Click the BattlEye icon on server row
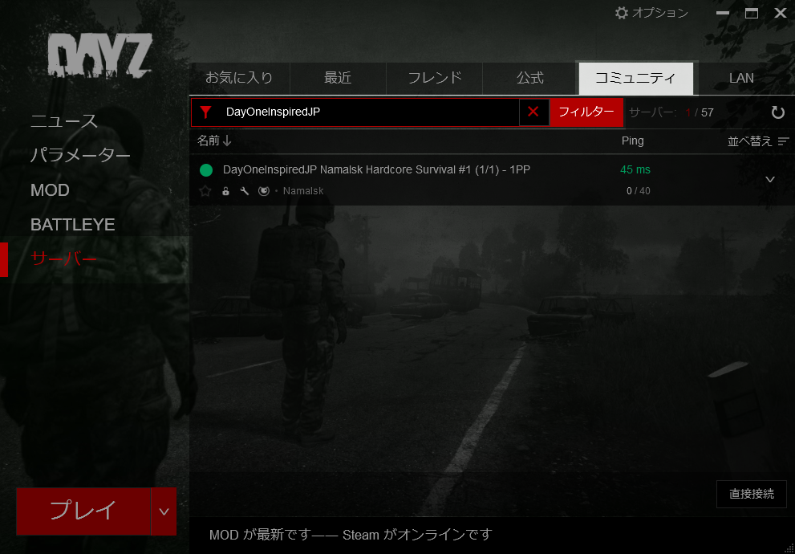Screen dimensions: 795x554 (x=264, y=191)
